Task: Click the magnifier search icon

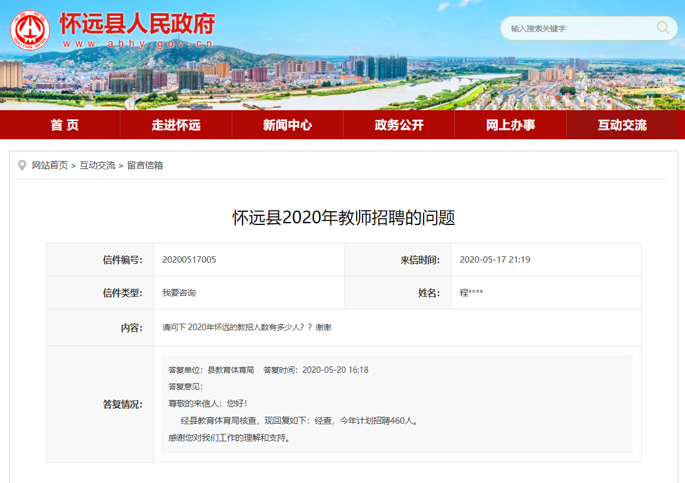Action: coord(663,28)
